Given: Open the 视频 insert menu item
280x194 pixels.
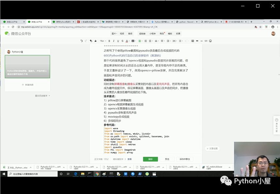Looking at the screenshot, I should pyautogui.click(x=122, y=34).
